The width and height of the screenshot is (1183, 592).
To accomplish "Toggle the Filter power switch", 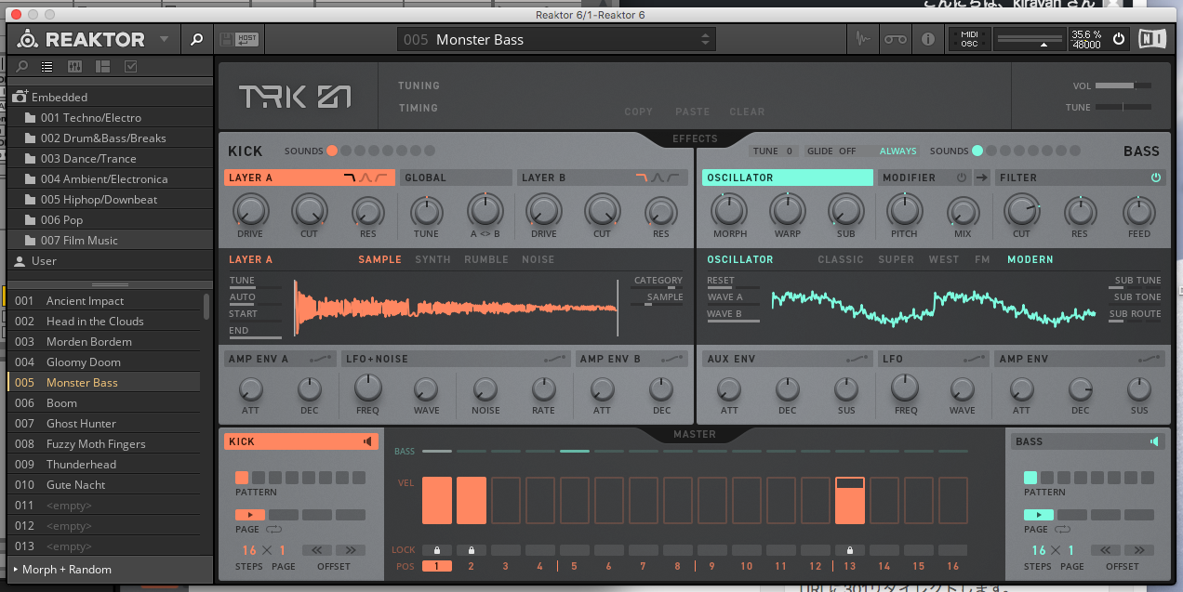I will [1156, 178].
